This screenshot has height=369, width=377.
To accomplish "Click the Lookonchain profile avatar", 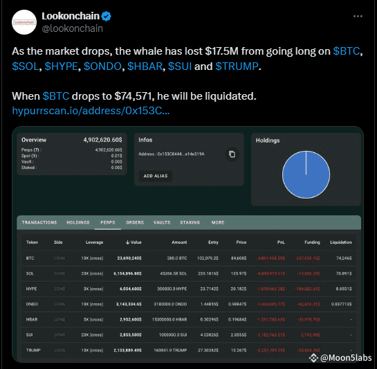I will (24, 22).
